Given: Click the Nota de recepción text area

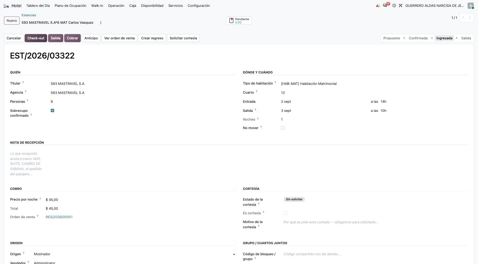Looking at the screenshot, I should click(x=26, y=164).
